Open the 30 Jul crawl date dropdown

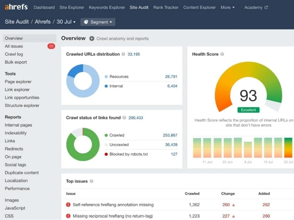(x=66, y=22)
